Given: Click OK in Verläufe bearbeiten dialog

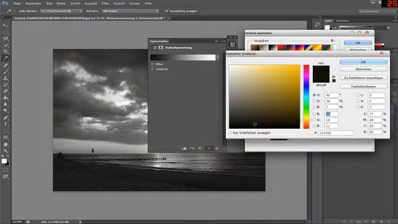Looking at the screenshot, I should click(358, 43).
